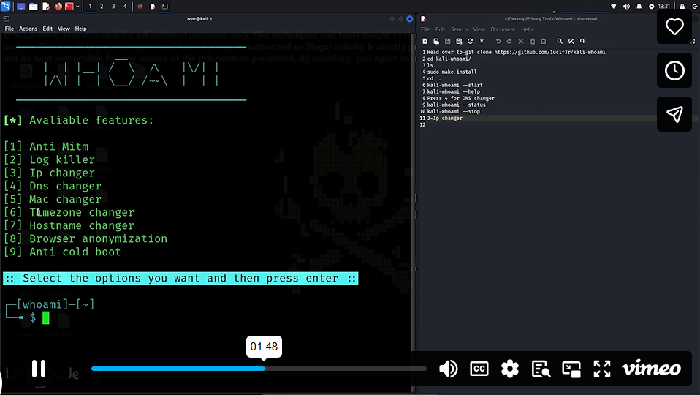This screenshot has width=700, height=395.
Task: Switch to workspace 2 in the panel
Action: (x=102, y=6)
